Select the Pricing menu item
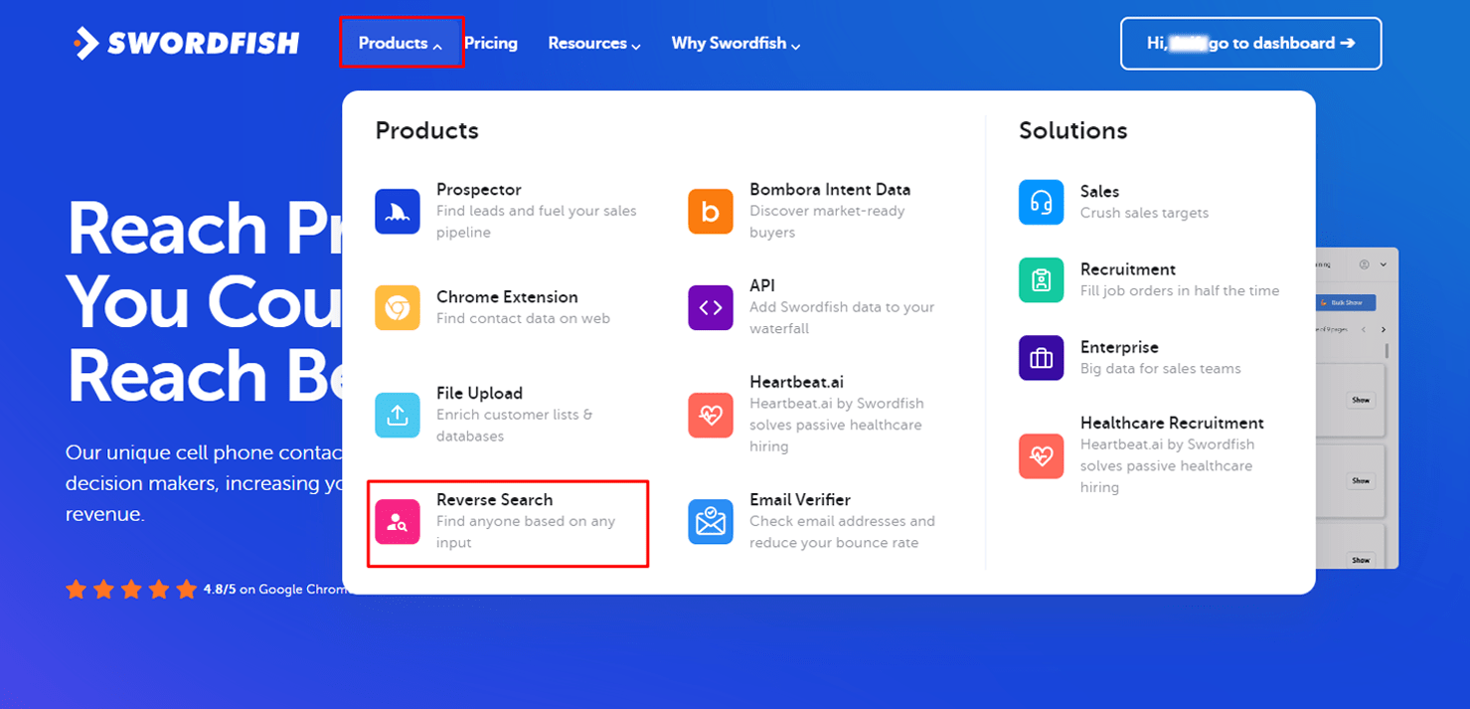1470x709 pixels. tap(491, 43)
